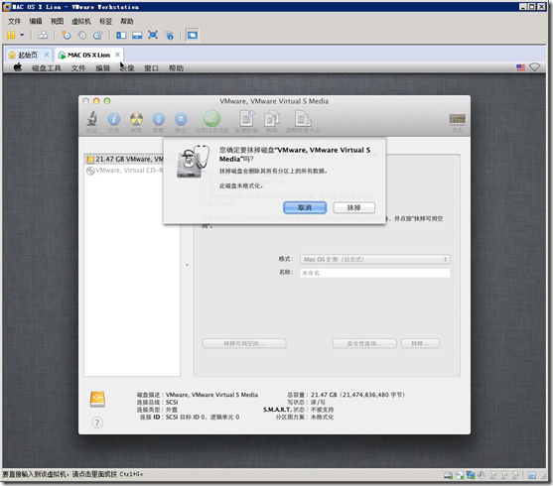Click the 抹掉可用空间 button
The width and height of the screenshot is (553, 486).
244,343
